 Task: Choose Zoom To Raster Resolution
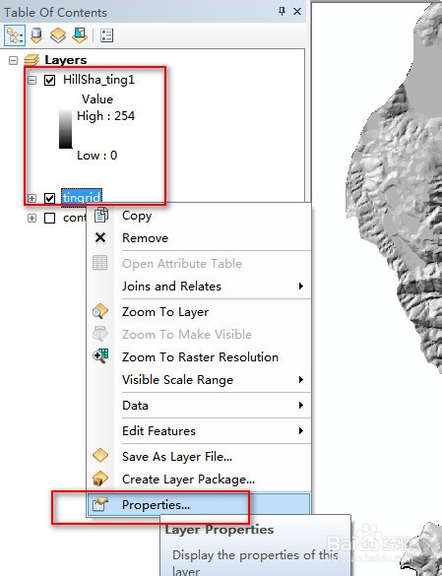click(199, 356)
